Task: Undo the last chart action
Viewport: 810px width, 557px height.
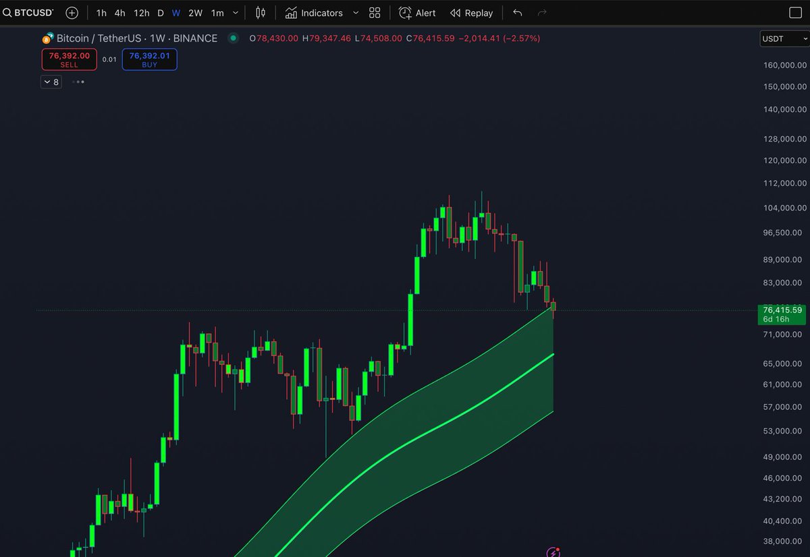Action: point(517,13)
